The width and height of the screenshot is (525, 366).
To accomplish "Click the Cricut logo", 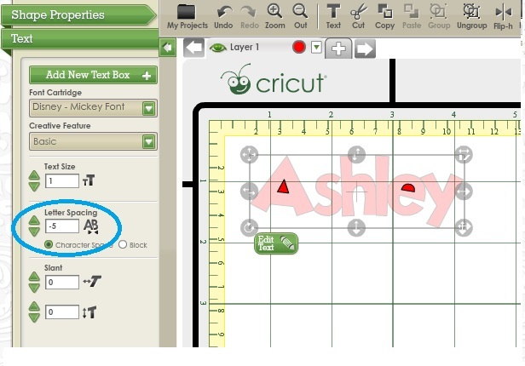I will (x=274, y=79).
